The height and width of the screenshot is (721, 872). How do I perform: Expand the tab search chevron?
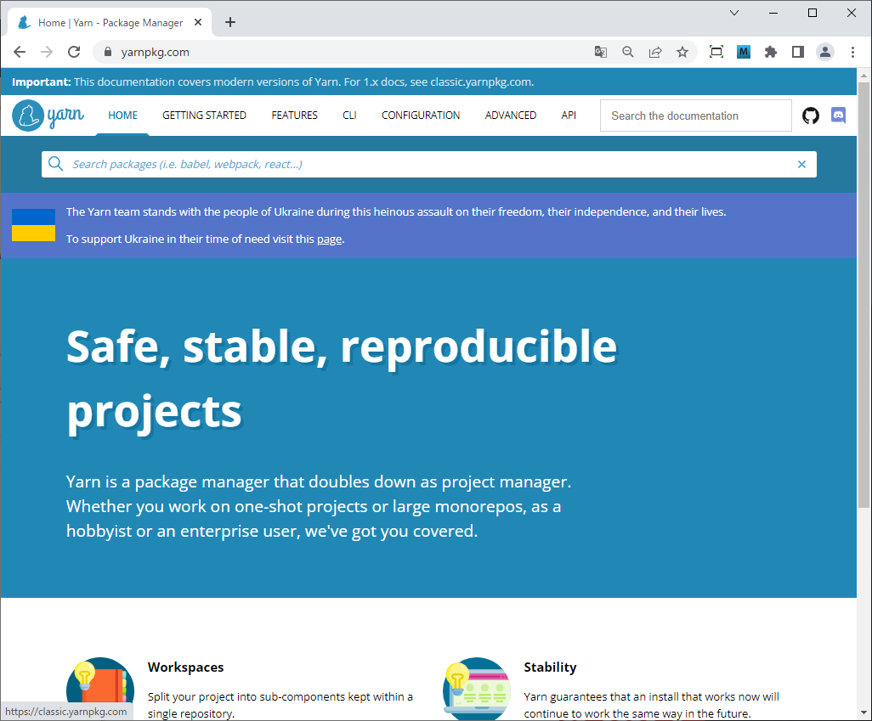coord(734,13)
